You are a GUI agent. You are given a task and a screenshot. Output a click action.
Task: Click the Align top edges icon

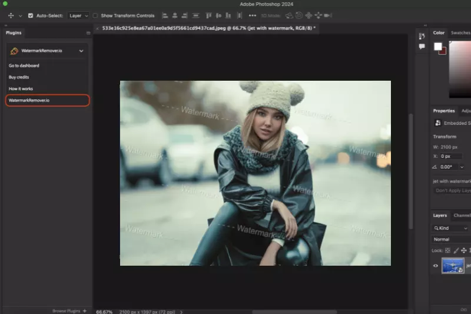209,16
